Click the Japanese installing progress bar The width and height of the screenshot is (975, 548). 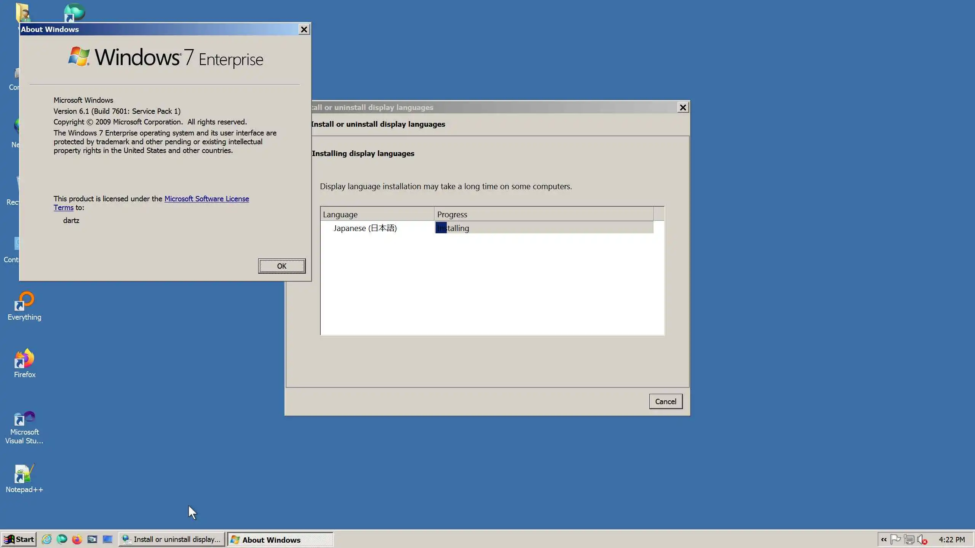click(544, 228)
